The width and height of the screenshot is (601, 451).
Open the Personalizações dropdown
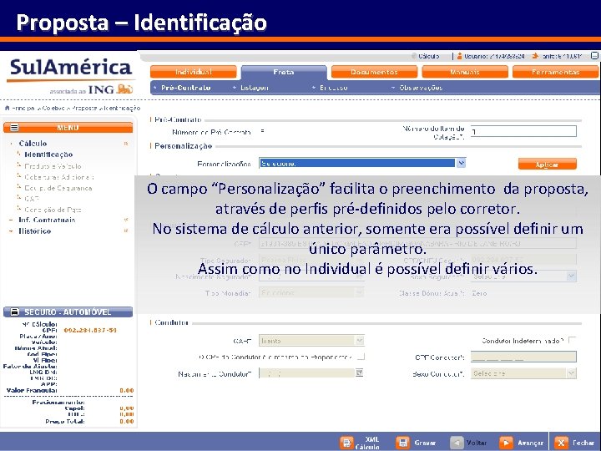(461, 163)
